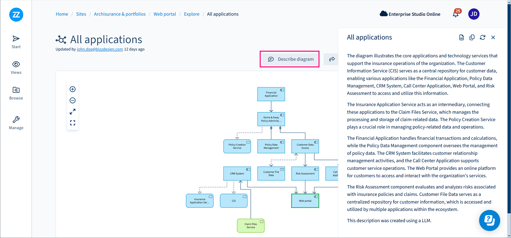Viewport: 511px width, 238px height.
Task: Click the Describe diagram button
Action: [290, 59]
